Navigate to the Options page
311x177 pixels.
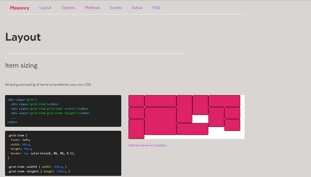click(x=68, y=8)
